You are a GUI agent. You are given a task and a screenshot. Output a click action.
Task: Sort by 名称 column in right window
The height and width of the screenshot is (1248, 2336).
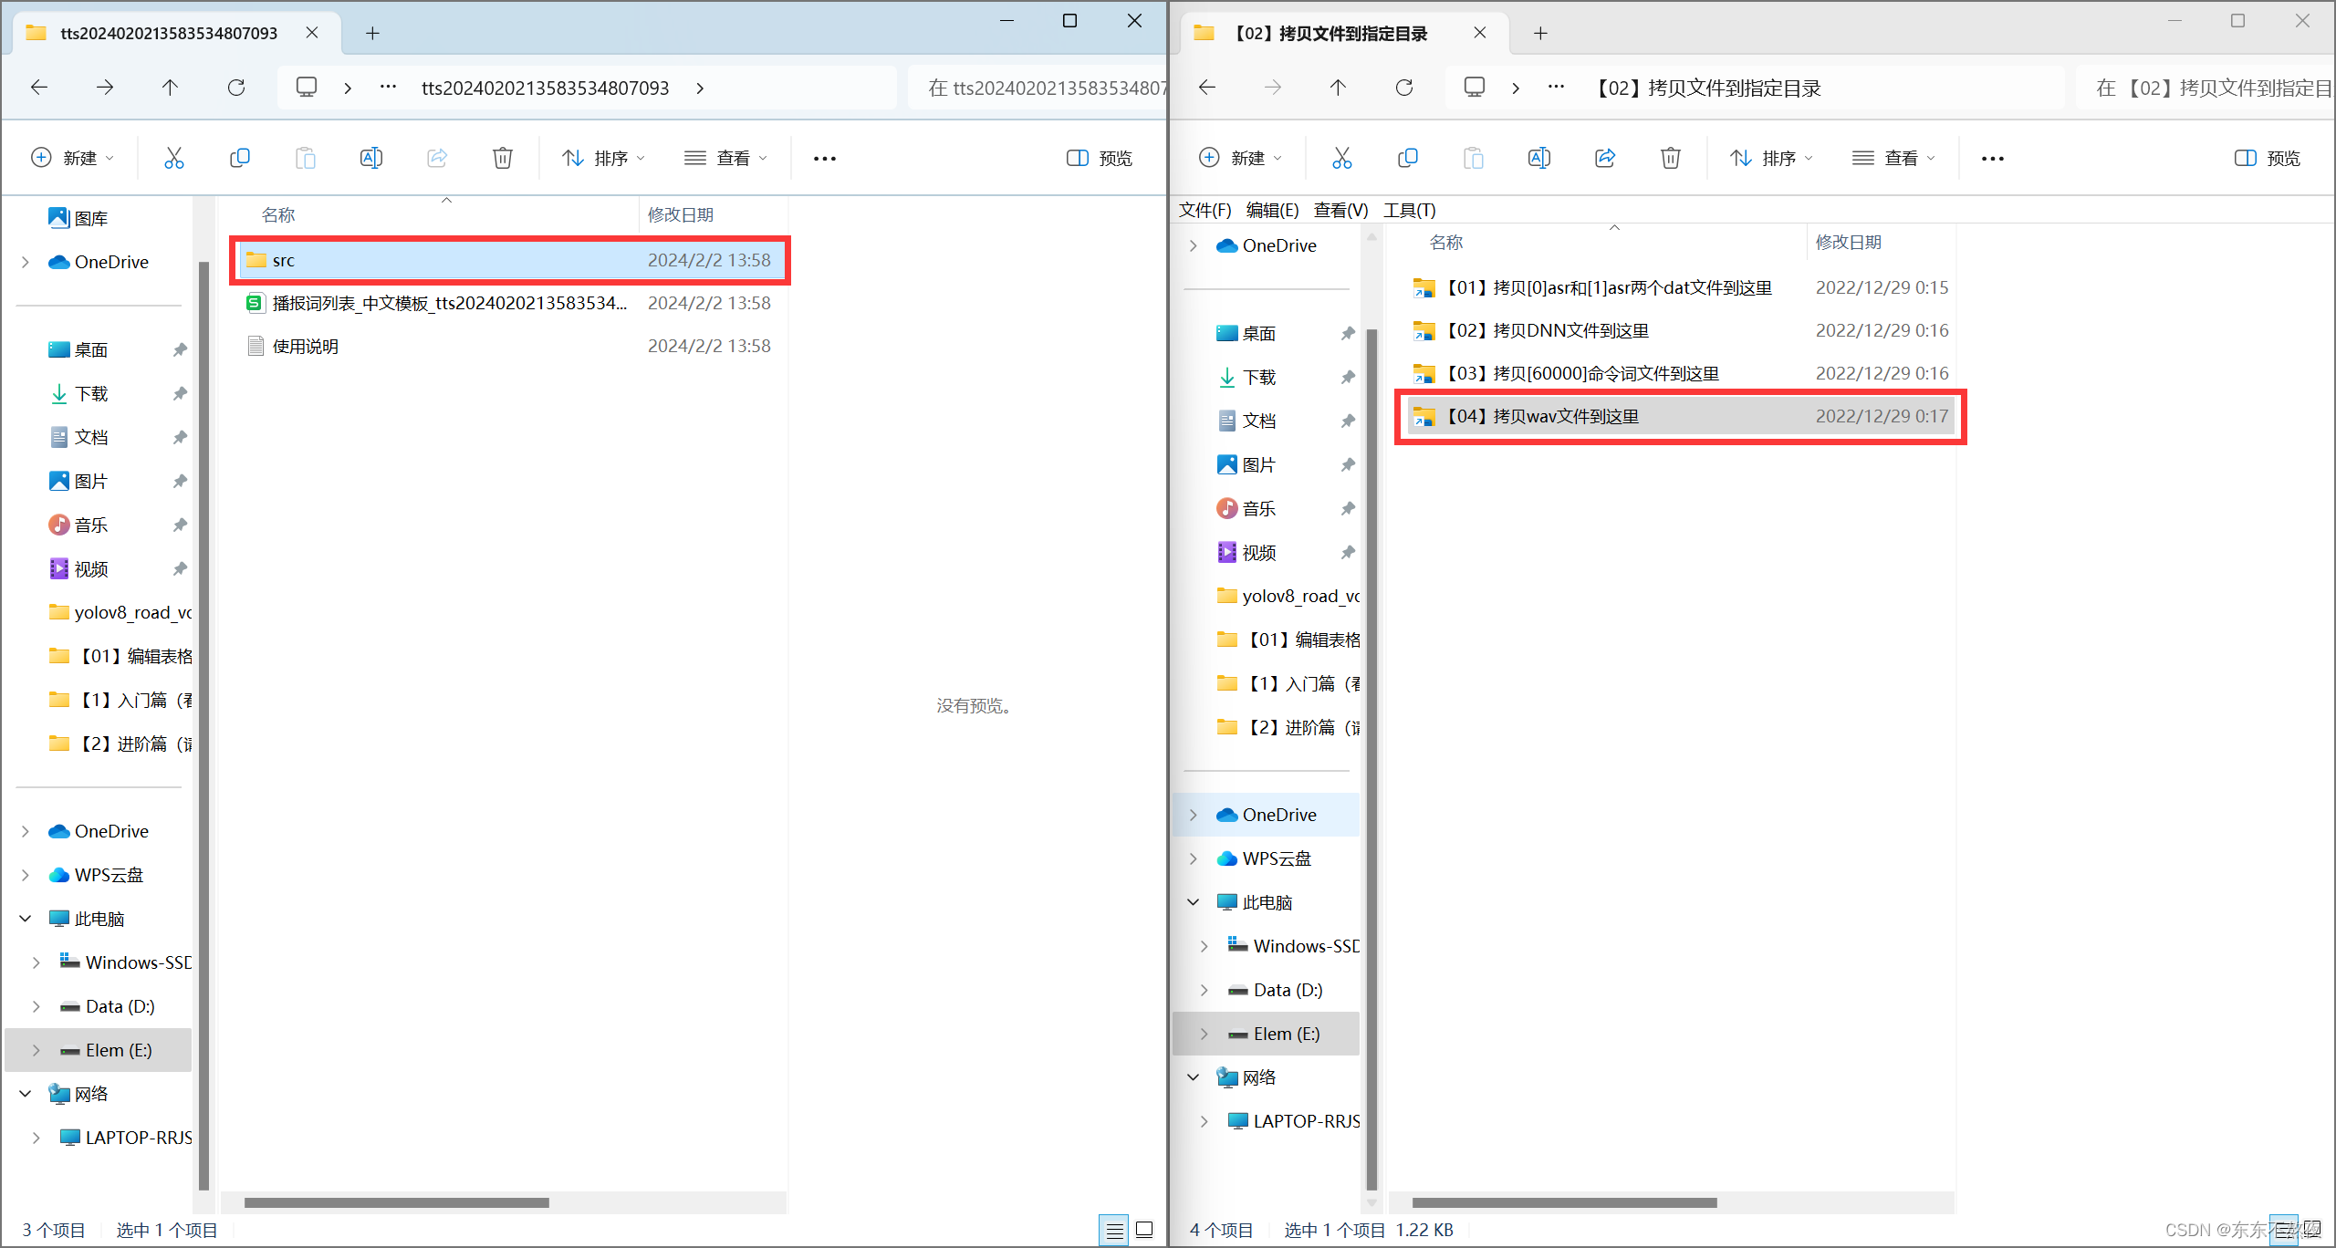click(1446, 243)
